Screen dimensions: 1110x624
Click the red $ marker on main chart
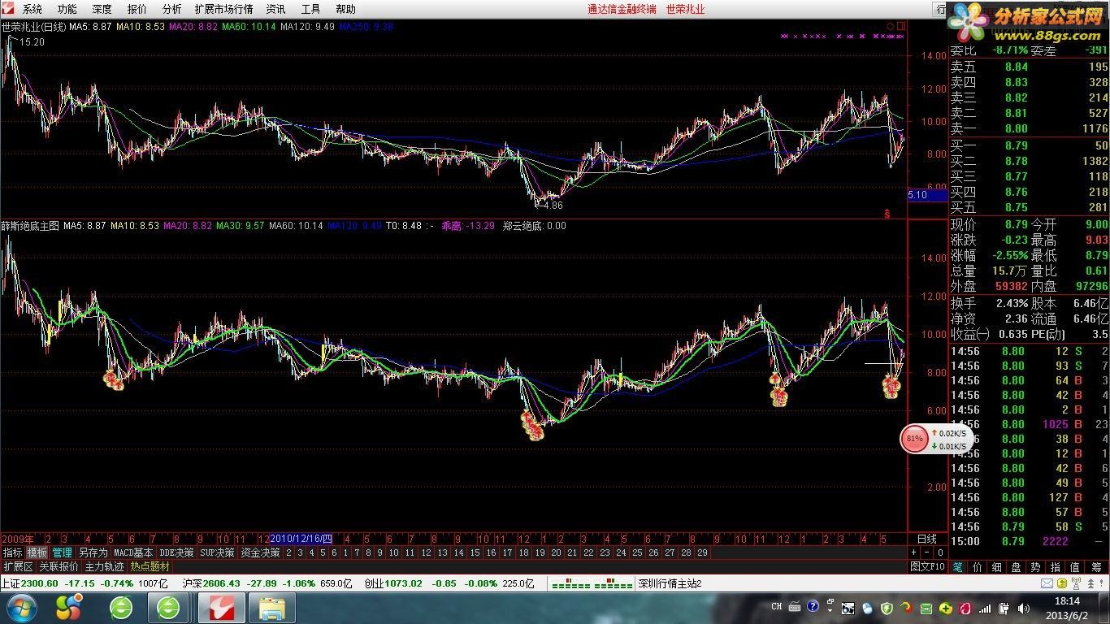[x=888, y=213]
